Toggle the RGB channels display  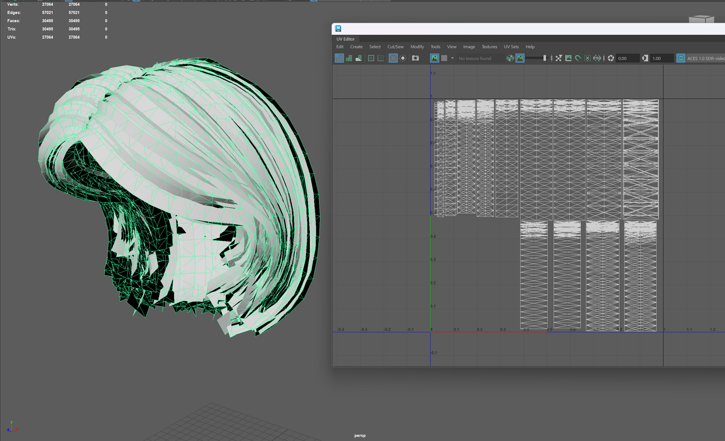click(x=510, y=58)
